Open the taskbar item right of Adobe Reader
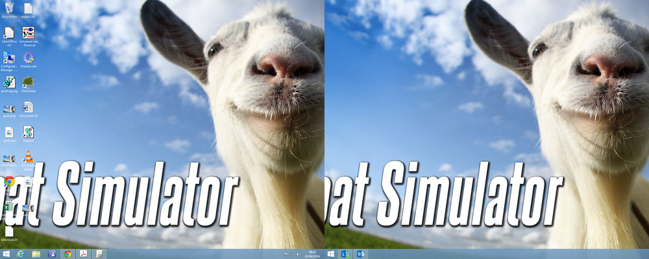This screenshot has height=259, width=649. click(x=99, y=254)
